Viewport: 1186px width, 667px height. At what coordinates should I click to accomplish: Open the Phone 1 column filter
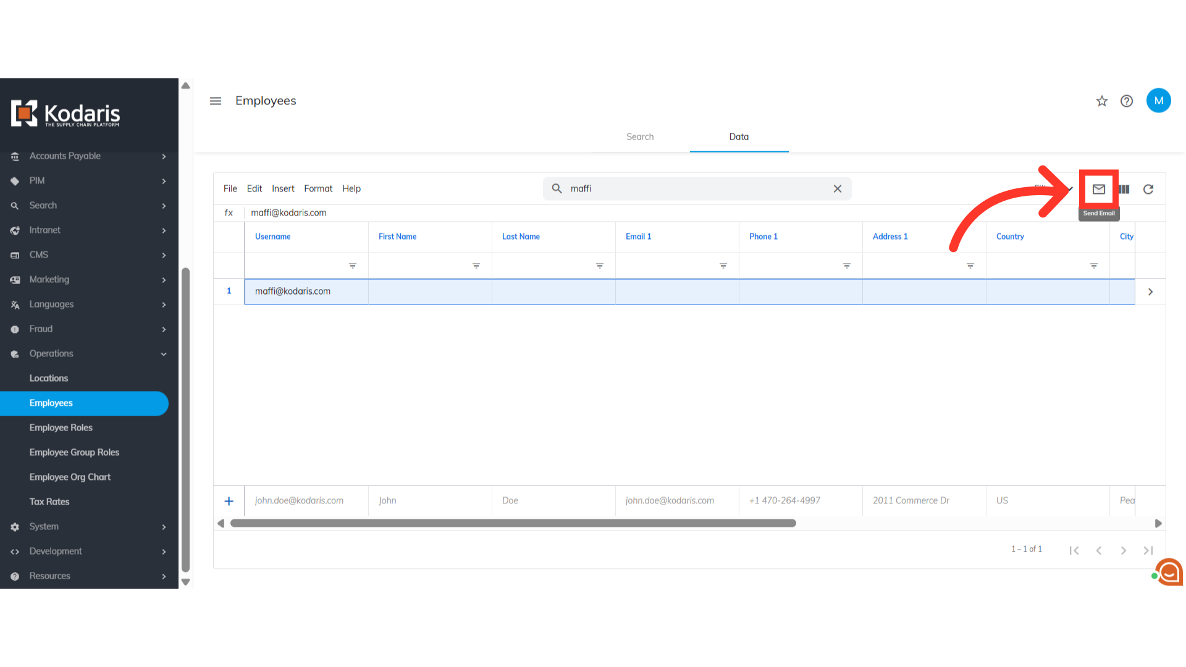point(847,266)
